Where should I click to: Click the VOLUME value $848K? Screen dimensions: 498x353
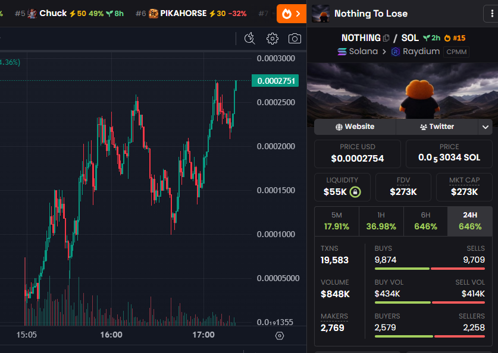(x=335, y=294)
